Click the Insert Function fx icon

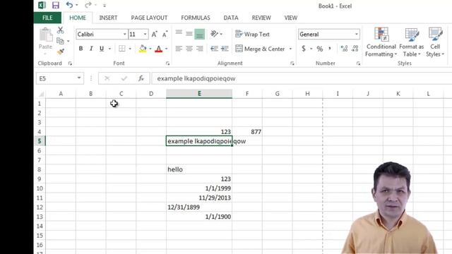pos(141,78)
